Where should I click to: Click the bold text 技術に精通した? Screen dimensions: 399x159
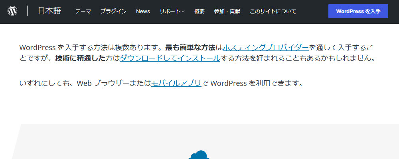click(80, 58)
